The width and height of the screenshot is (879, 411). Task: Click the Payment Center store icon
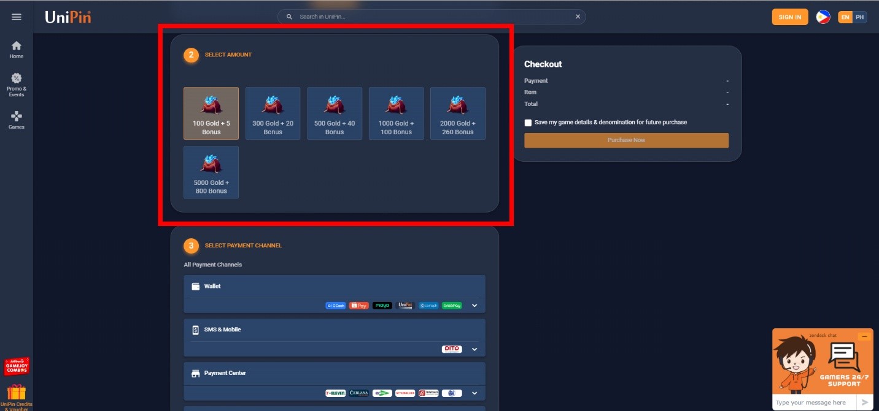pyautogui.click(x=195, y=374)
